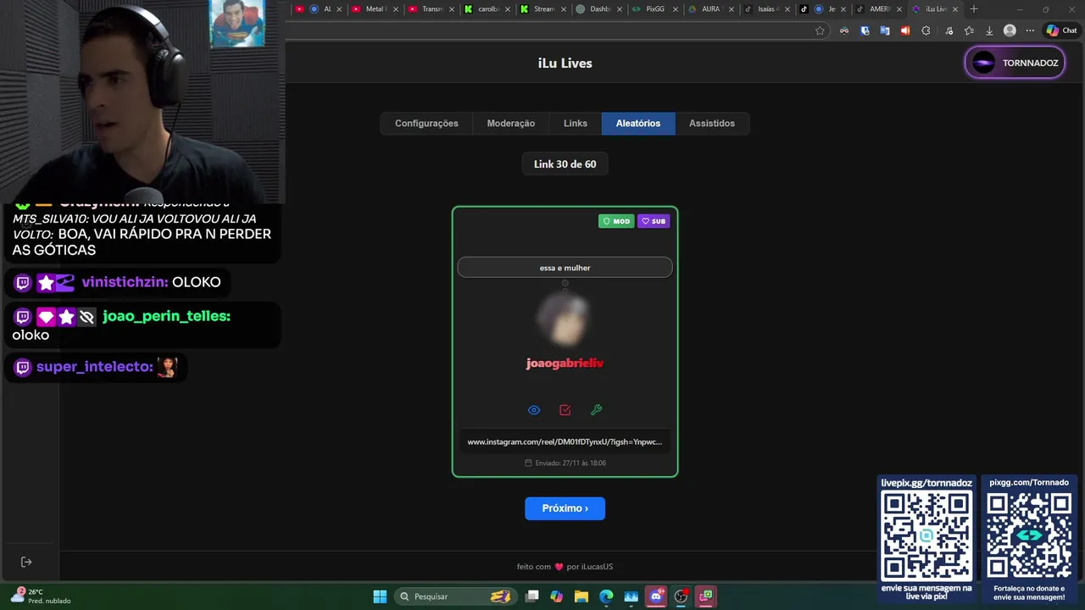Viewport: 1085px width, 610px height.
Task: Open browser extensions puzzle icon
Action: [926, 30]
